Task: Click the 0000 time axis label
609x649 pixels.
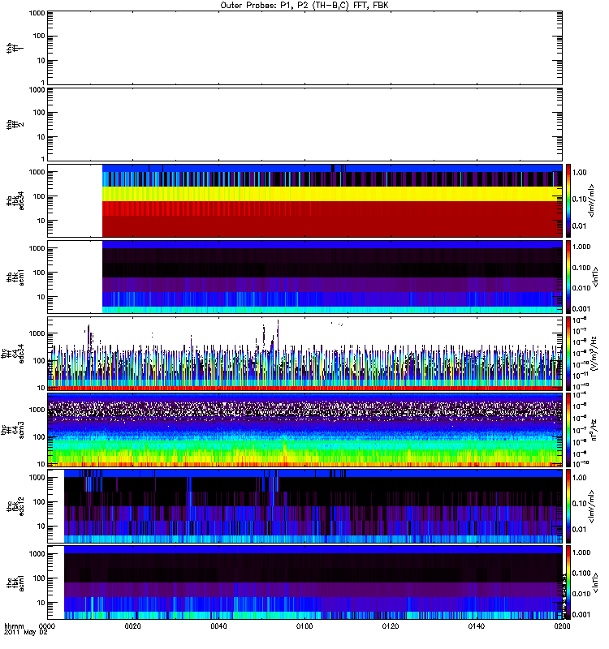Action: 47,626
